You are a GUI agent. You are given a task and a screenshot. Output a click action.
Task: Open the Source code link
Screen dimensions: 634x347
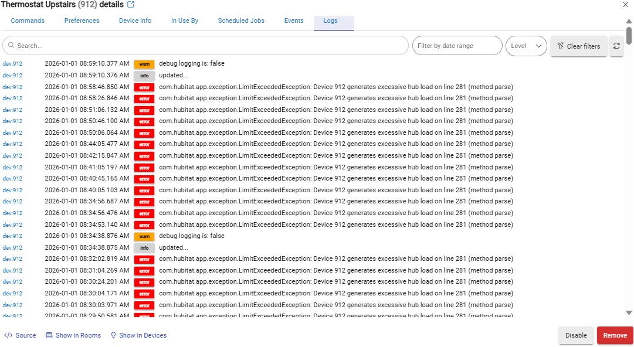tap(20, 335)
